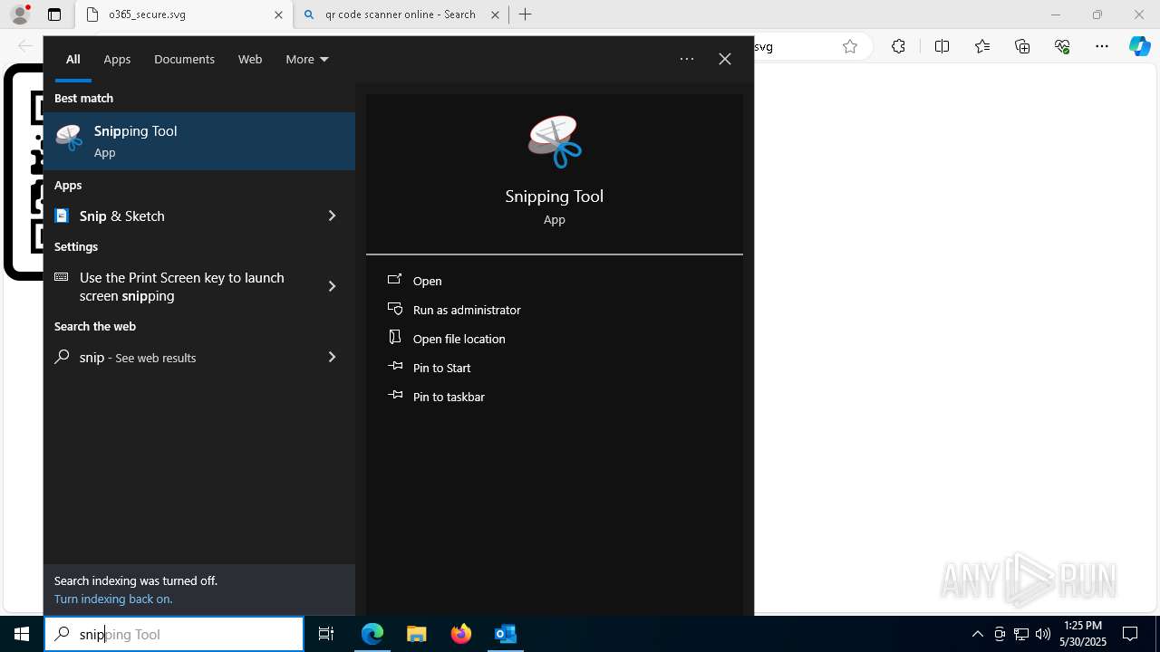Screen dimensions: 1160x652
Task: Expand Print Screen key setting arrow
Action: pyautogui.click(x=332, y=286)
